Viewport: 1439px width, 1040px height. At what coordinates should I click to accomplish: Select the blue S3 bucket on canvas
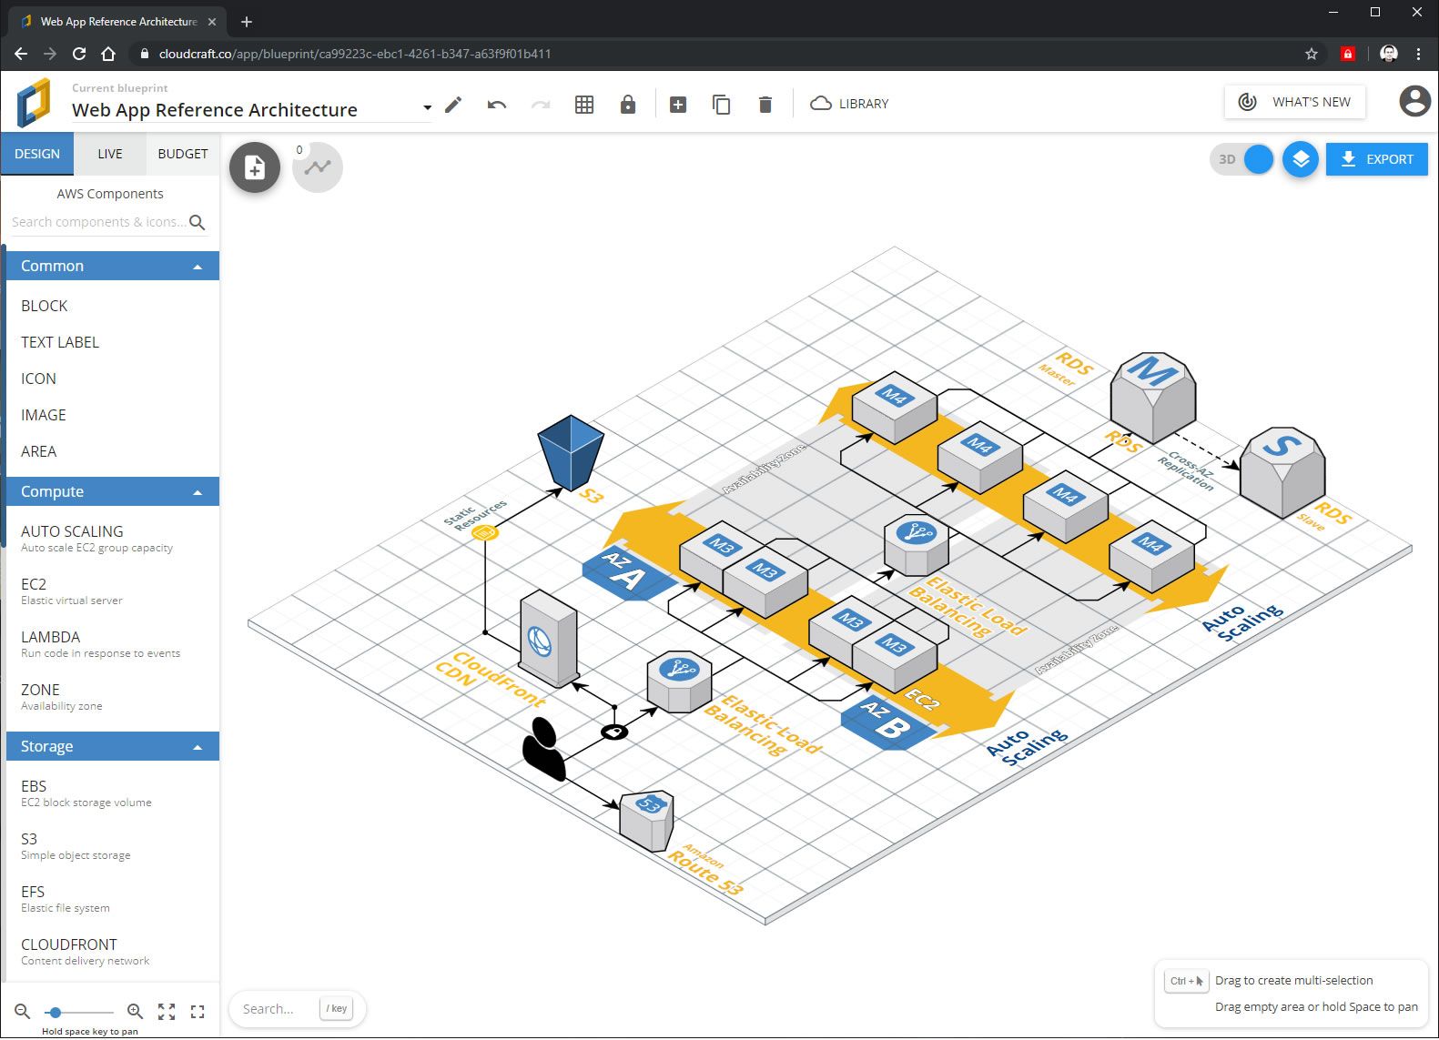571,452
